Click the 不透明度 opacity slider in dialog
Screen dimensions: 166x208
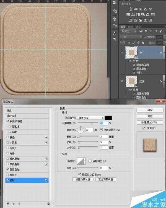[x=88, y=123]
